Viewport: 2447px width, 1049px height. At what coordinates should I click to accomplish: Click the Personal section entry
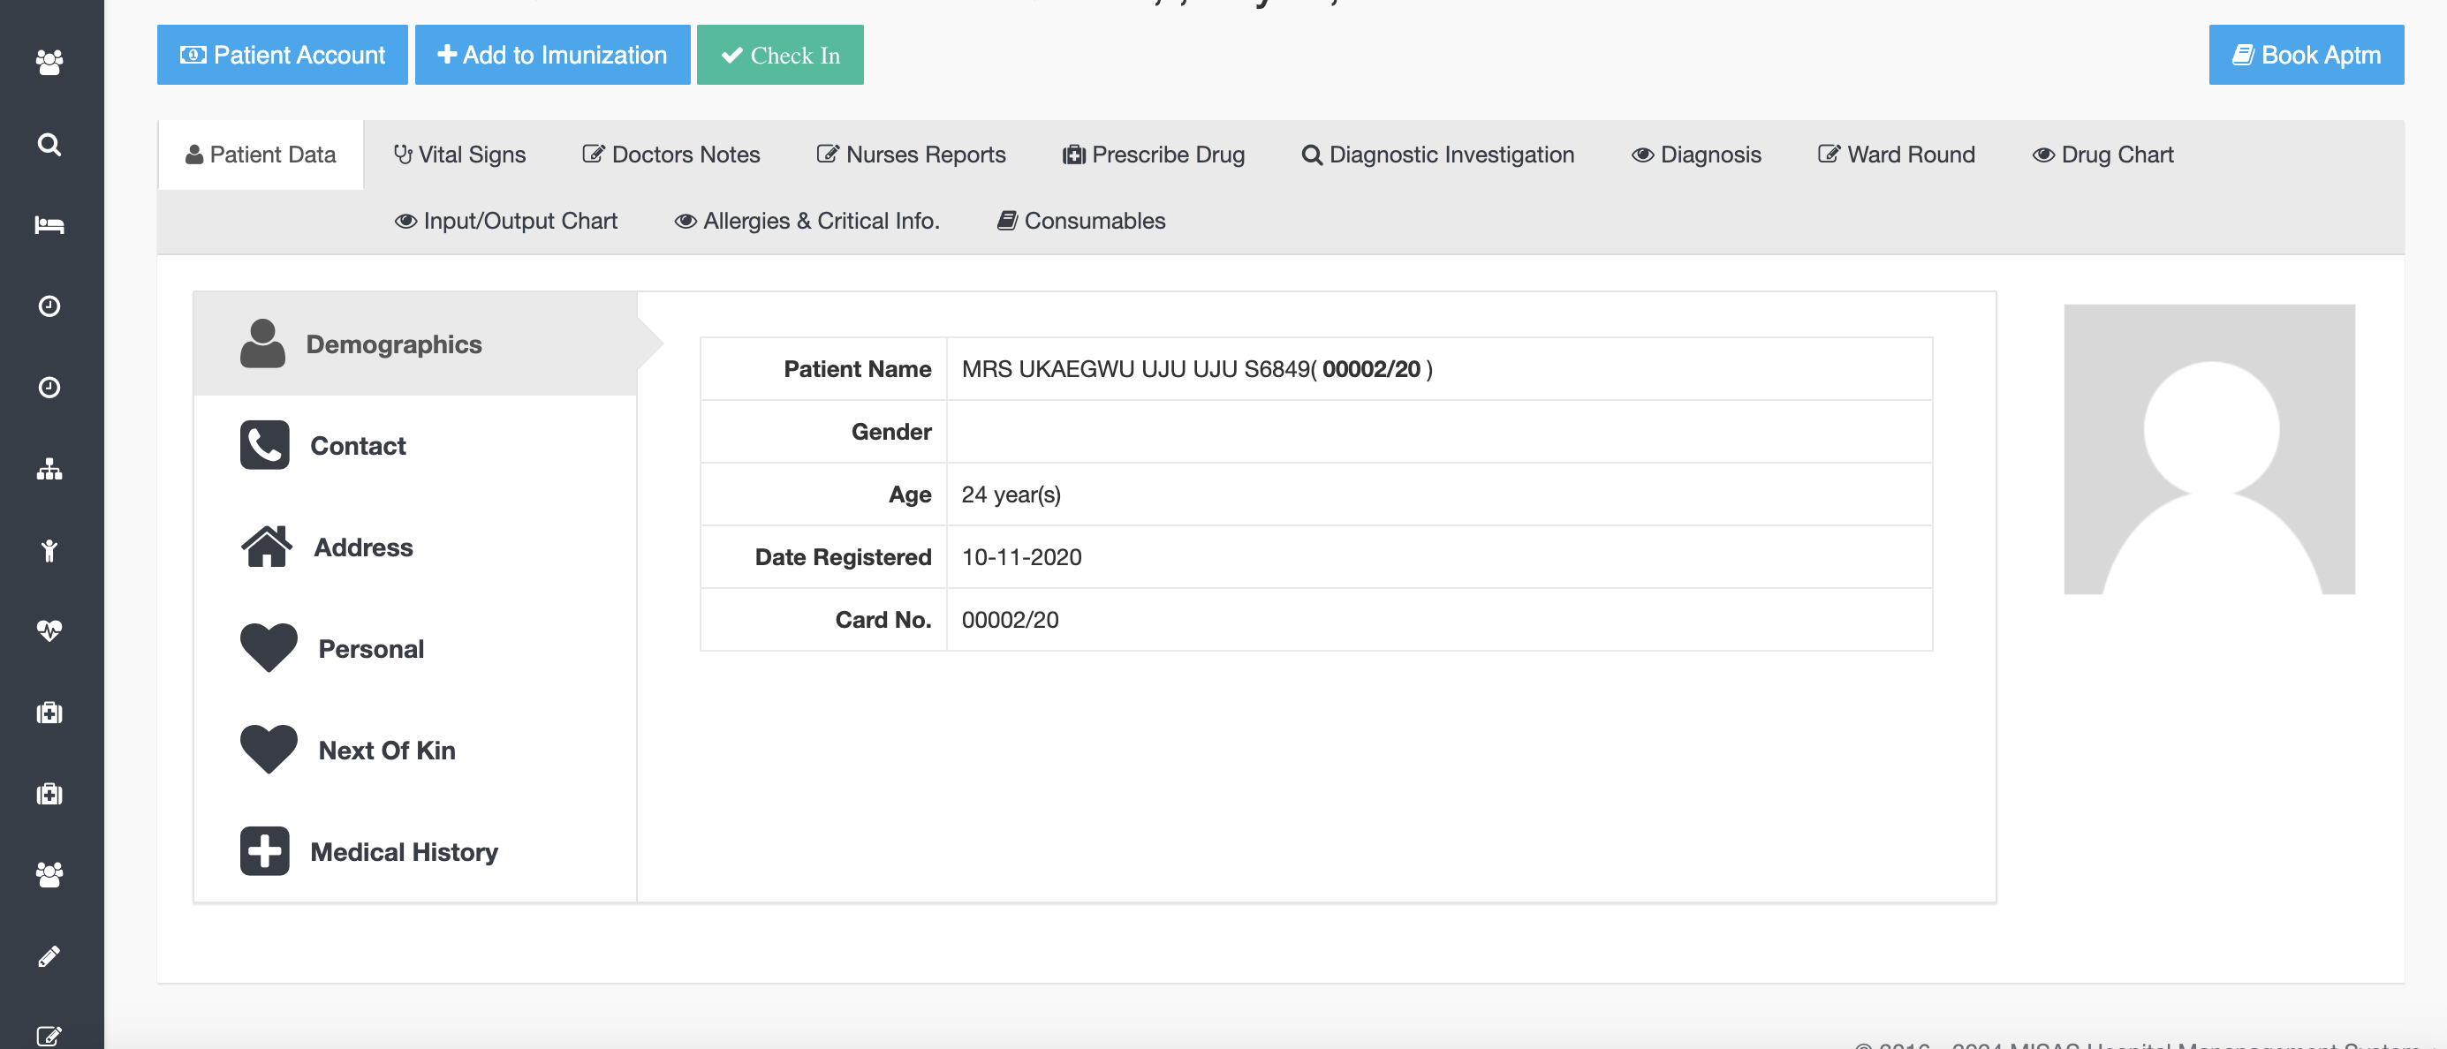[x=370, y=648]
